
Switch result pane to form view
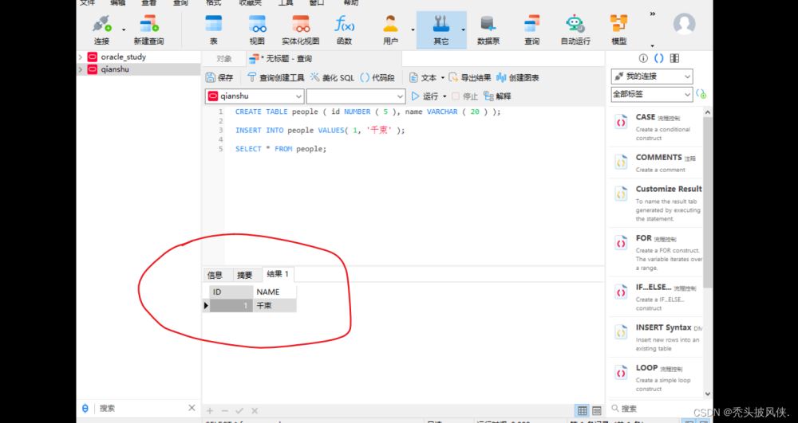(596, 410)
